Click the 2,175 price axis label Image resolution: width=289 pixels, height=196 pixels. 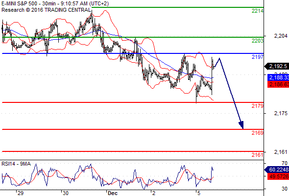[x=281, y=113]
